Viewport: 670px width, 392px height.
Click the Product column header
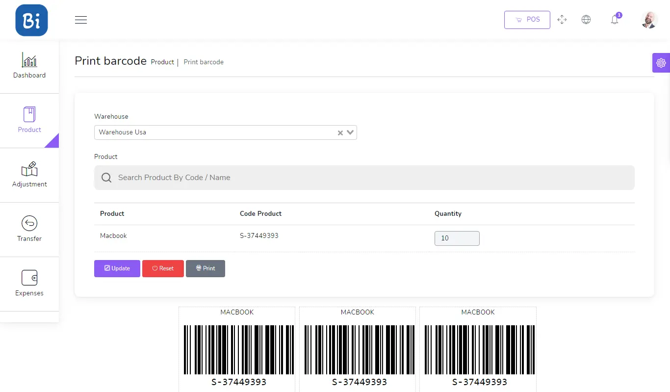[x=112, y=214]
